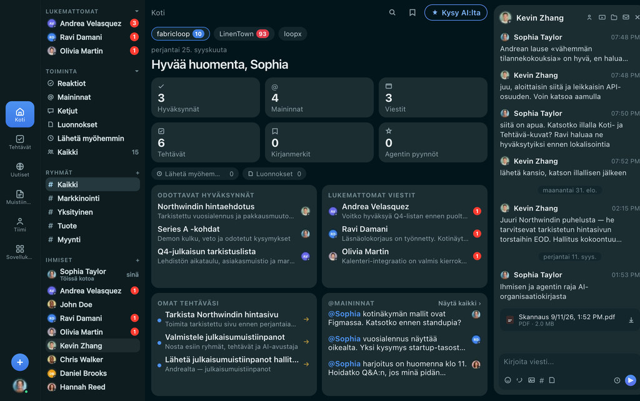
Task: Click the hashtag icon in the message composer
Action: point(542,380)
